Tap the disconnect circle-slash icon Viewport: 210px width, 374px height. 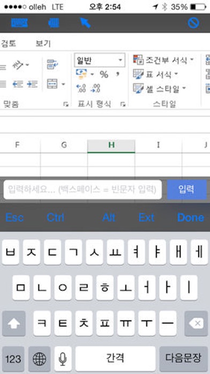coord(193,23)
